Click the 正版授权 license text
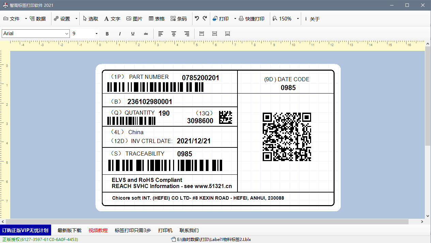The height and width of the screenshot is (243, 431). click(40, 239)
